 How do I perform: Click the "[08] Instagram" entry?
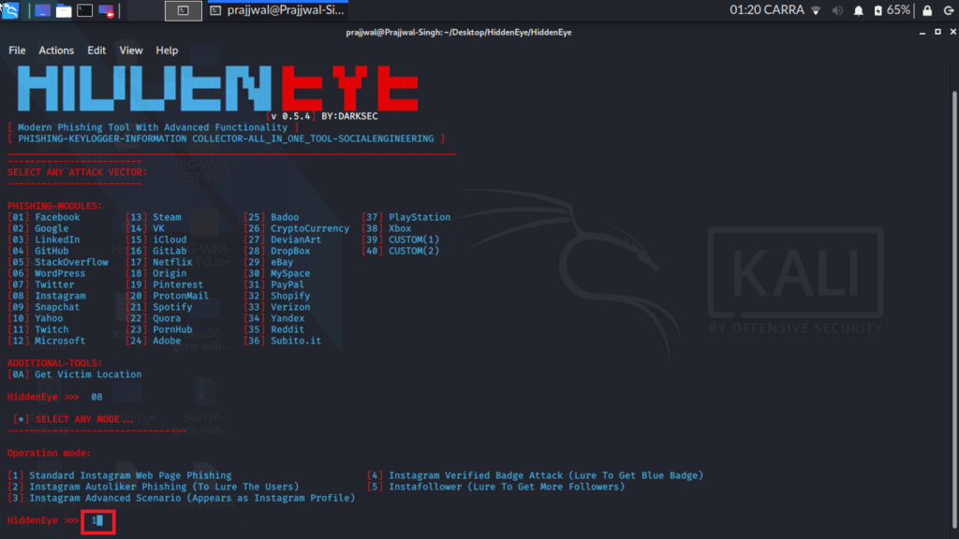pos(47,296)
